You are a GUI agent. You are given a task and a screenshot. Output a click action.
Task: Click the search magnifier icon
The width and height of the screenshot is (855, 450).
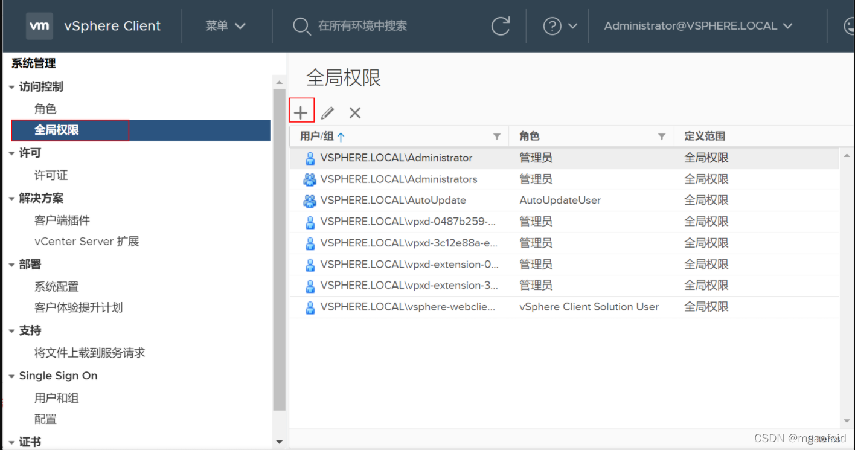301,26
